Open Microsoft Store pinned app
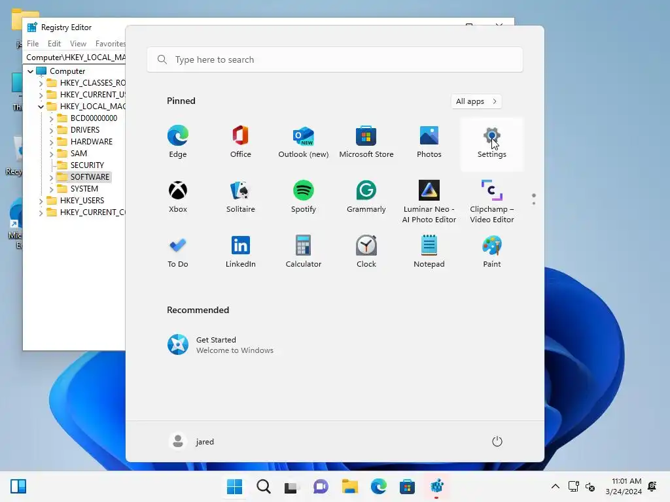This screenshot has height=502, width=670. [x=366, y=142]
